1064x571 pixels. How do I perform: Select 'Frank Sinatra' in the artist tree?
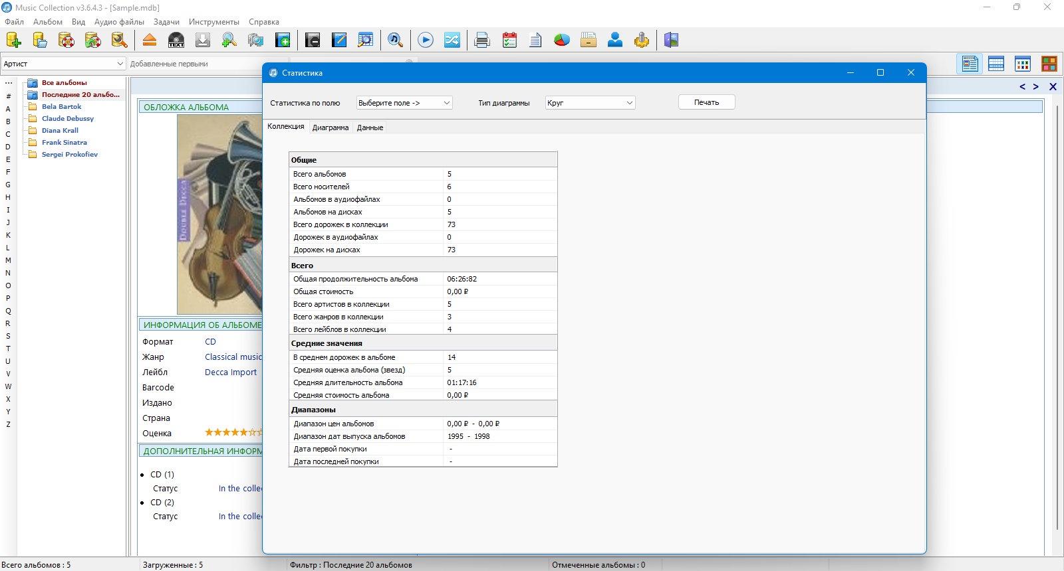(65, 142)
